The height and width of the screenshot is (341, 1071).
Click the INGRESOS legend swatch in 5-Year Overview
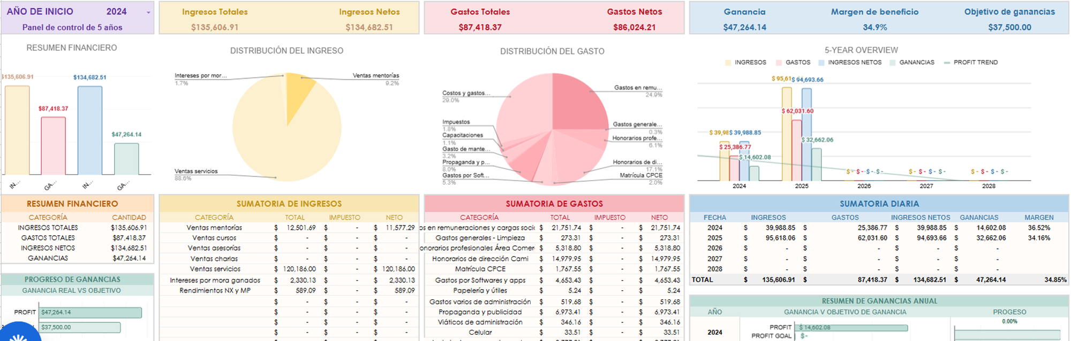click(x=728, y=63)
